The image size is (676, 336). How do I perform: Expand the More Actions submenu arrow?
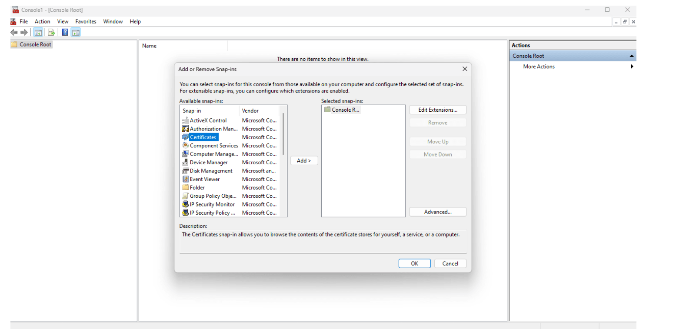pyautogui.click(x=632, y=67)
